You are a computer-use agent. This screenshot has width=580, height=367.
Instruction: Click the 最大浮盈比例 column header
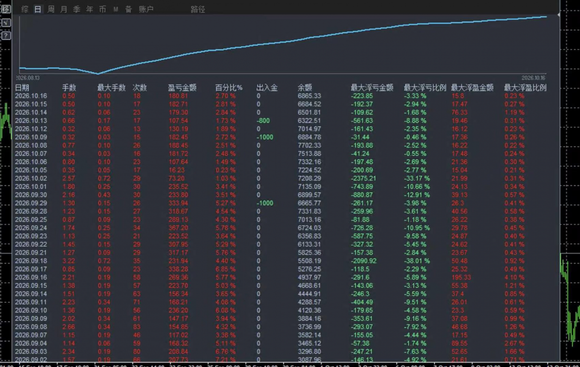525,88
